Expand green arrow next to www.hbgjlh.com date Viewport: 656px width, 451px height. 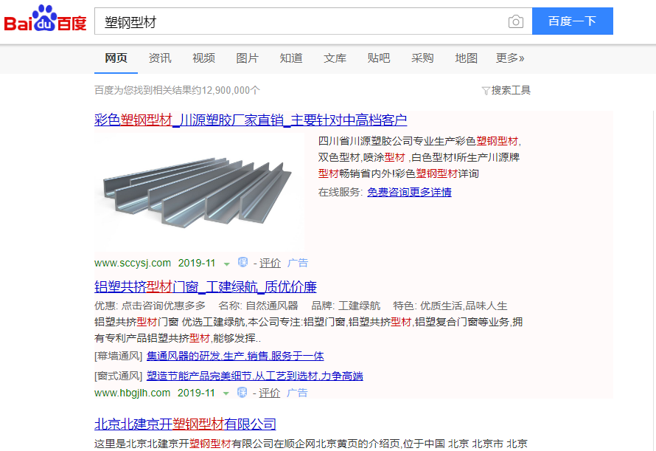point(226,393)
